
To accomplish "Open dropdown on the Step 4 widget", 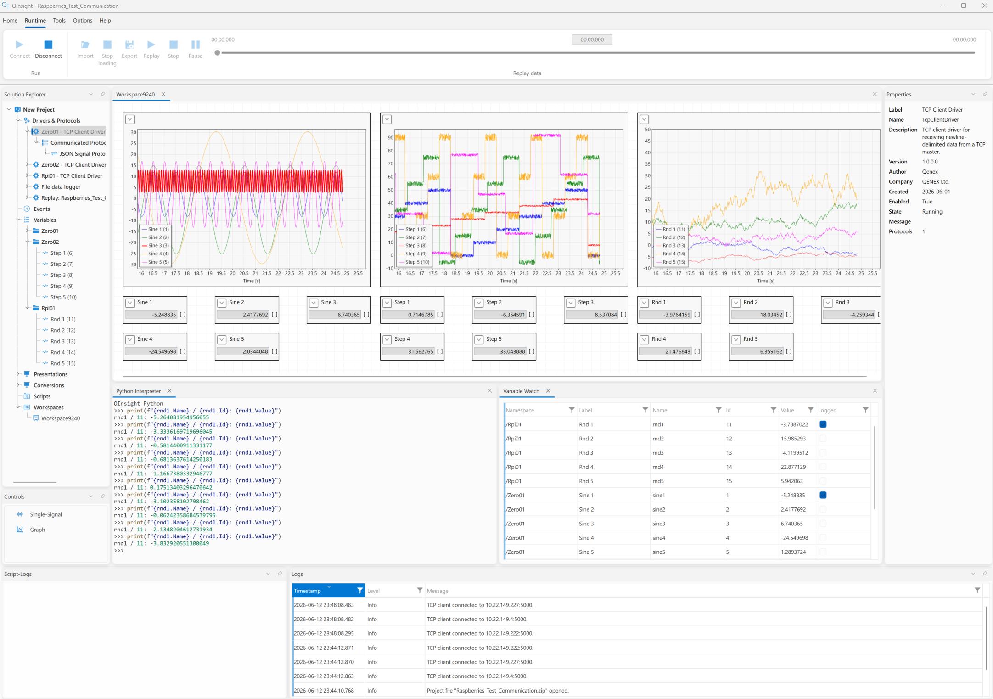I will click(x=387, y=339).
